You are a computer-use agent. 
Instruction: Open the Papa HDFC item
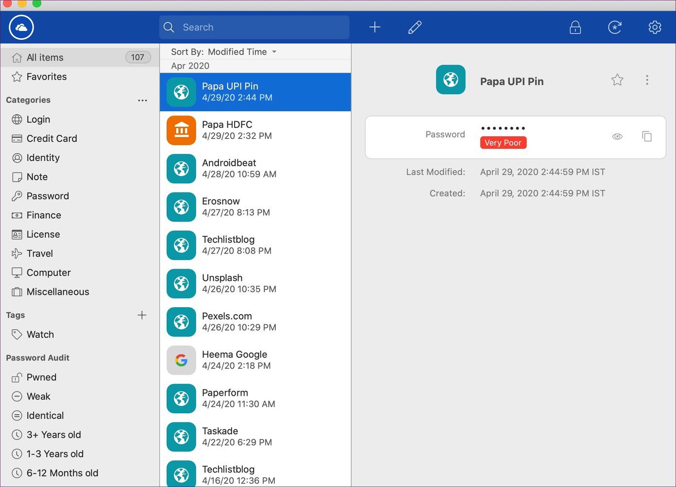[x=255, y=130]
